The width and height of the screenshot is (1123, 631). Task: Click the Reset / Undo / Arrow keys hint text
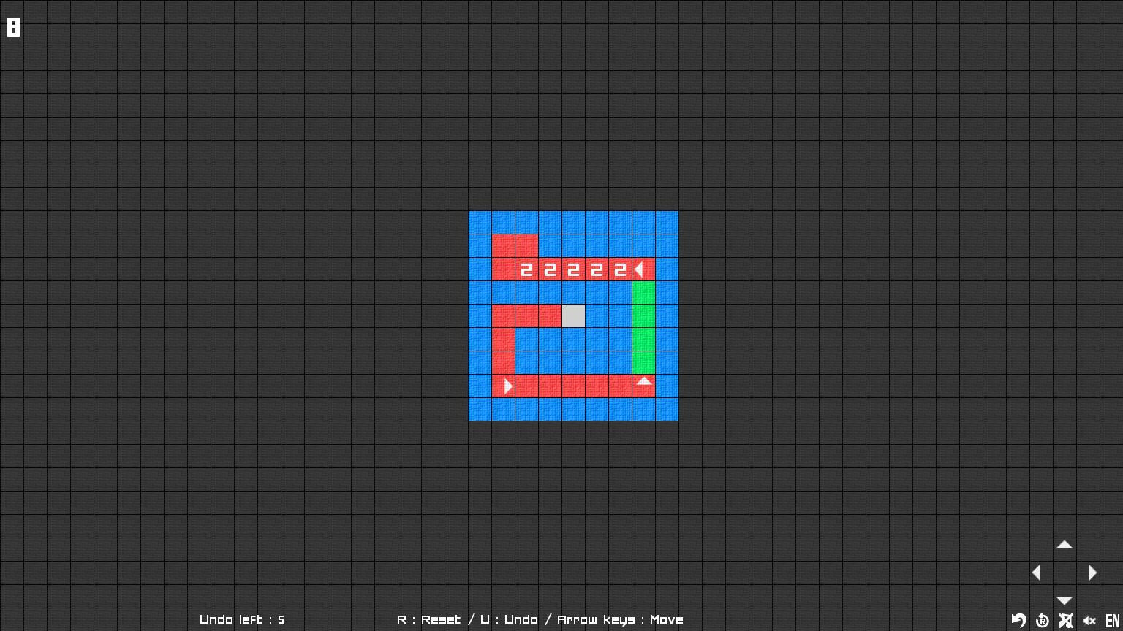[540, 619]
